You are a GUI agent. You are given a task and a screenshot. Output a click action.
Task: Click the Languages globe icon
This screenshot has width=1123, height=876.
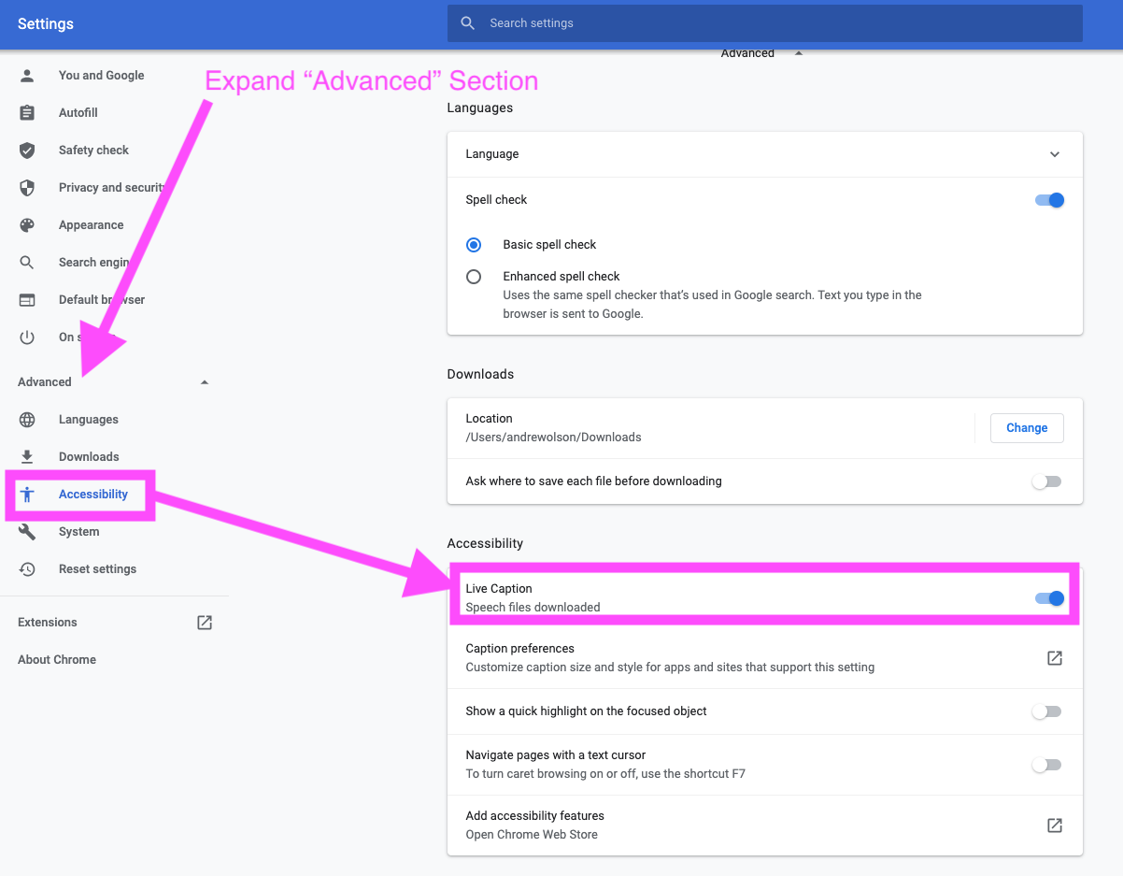27,420
